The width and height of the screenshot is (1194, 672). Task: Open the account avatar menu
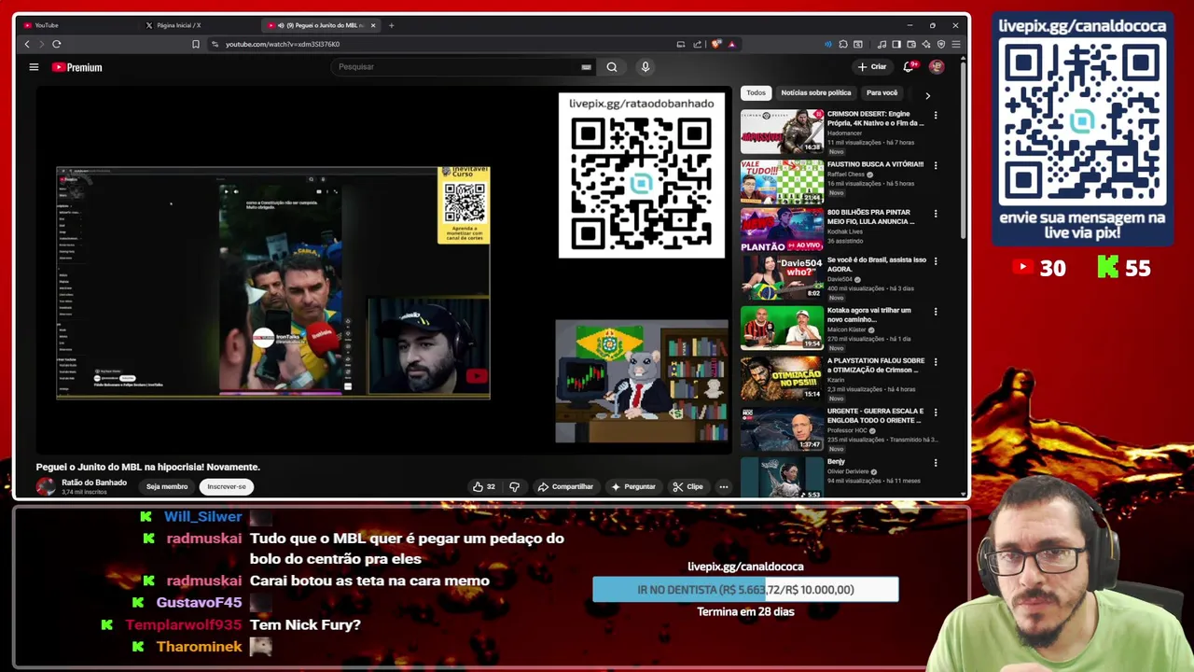937,66
